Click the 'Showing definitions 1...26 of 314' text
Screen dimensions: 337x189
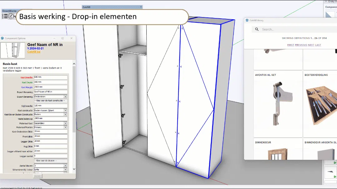coord(304,38)
